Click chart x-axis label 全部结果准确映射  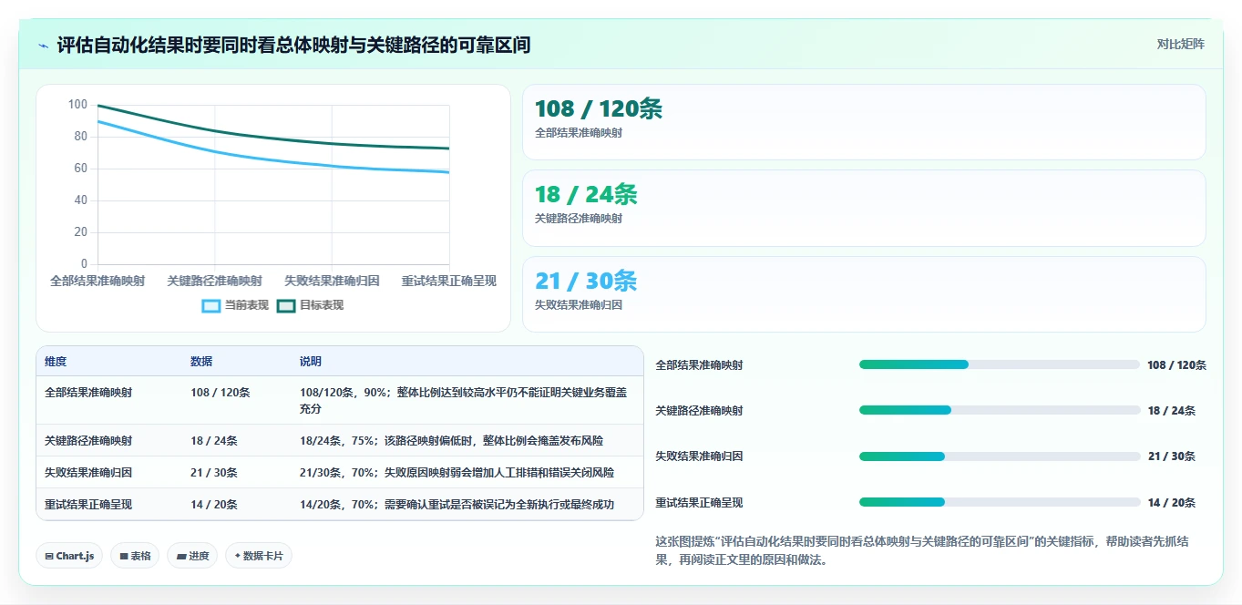(98, 282)
